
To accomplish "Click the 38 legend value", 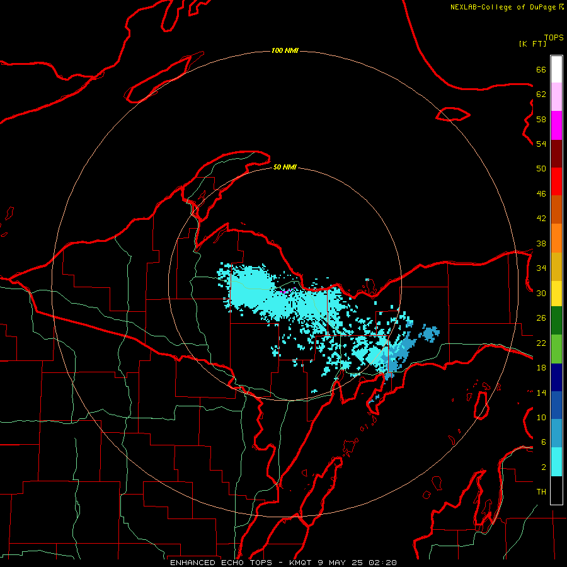I will tap(541, 243).
